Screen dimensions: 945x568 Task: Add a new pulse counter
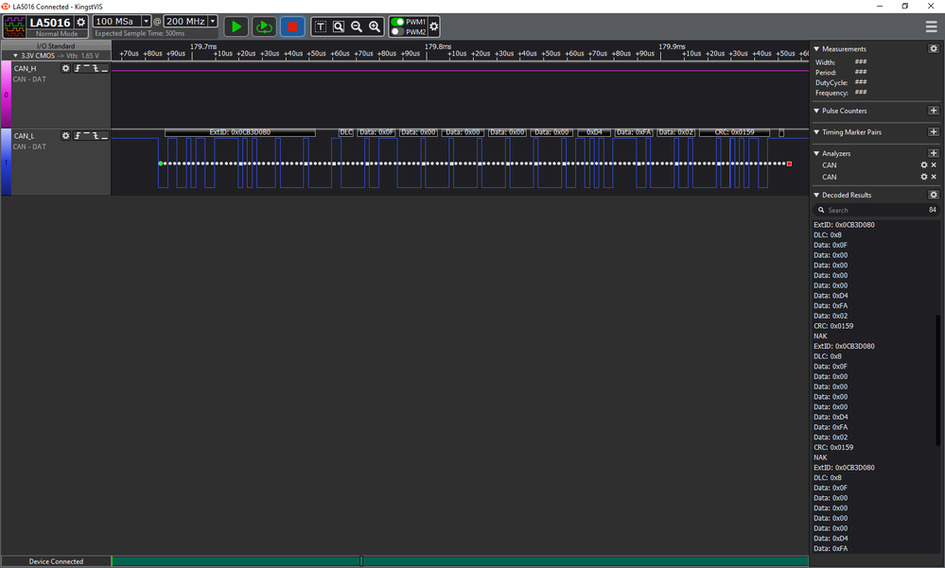933,111
